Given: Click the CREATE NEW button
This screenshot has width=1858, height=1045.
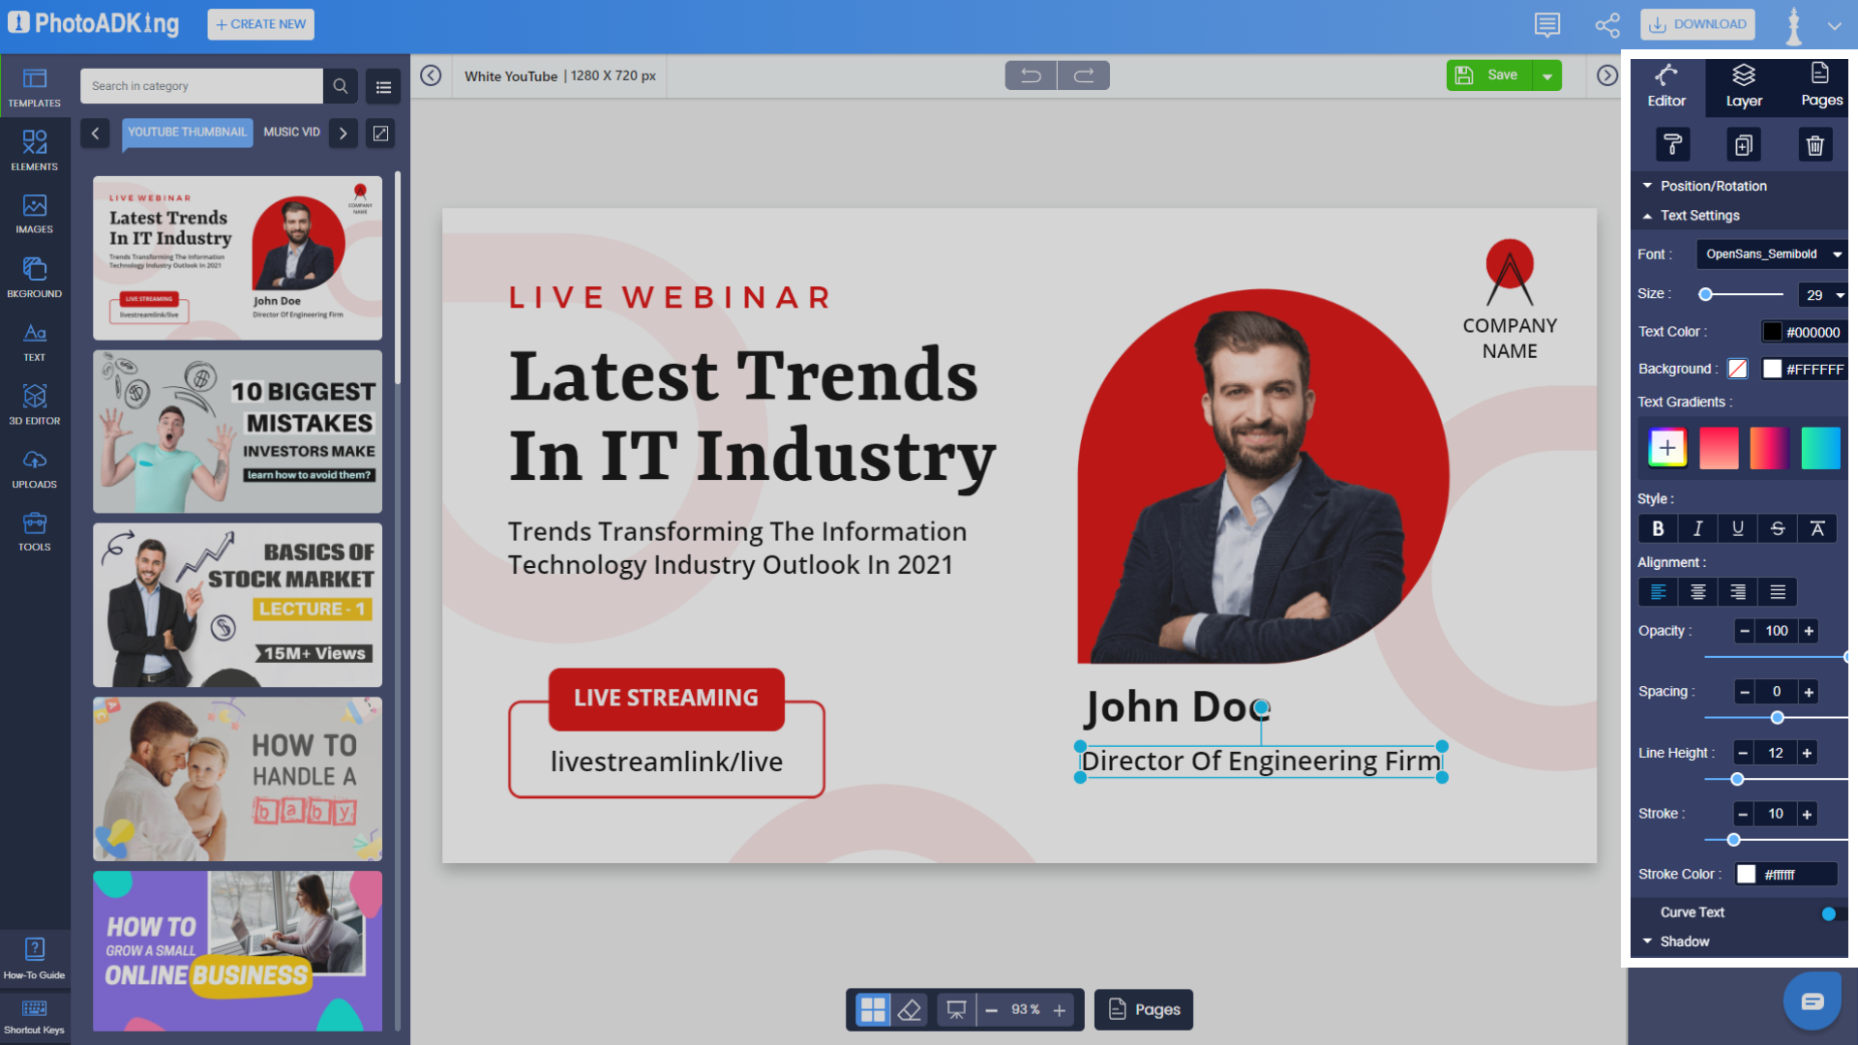Looking at the screenshot, I should (x=260, y=24).
